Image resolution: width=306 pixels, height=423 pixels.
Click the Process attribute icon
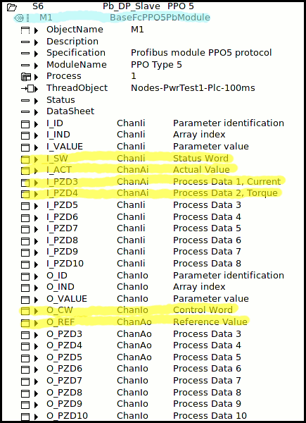(x=25, y=77)
